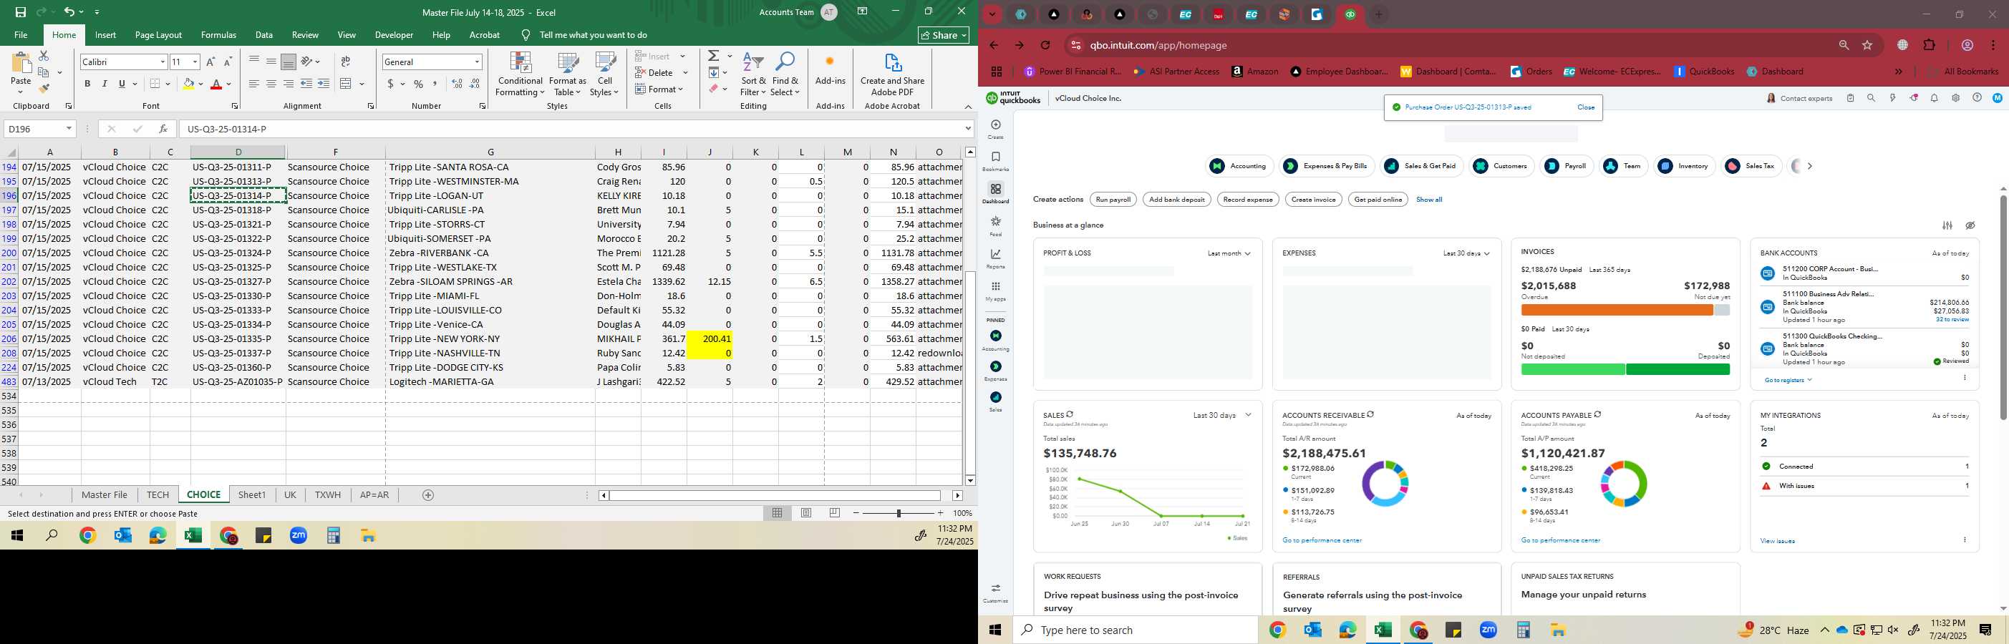
Task: Click the Increase Decimal icon
Action: [x=458, y=84]
